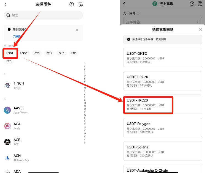The width and height of the screenshot is (205, 173).
Task: Click info icon next to 充币网络
Action: (138, 13)
